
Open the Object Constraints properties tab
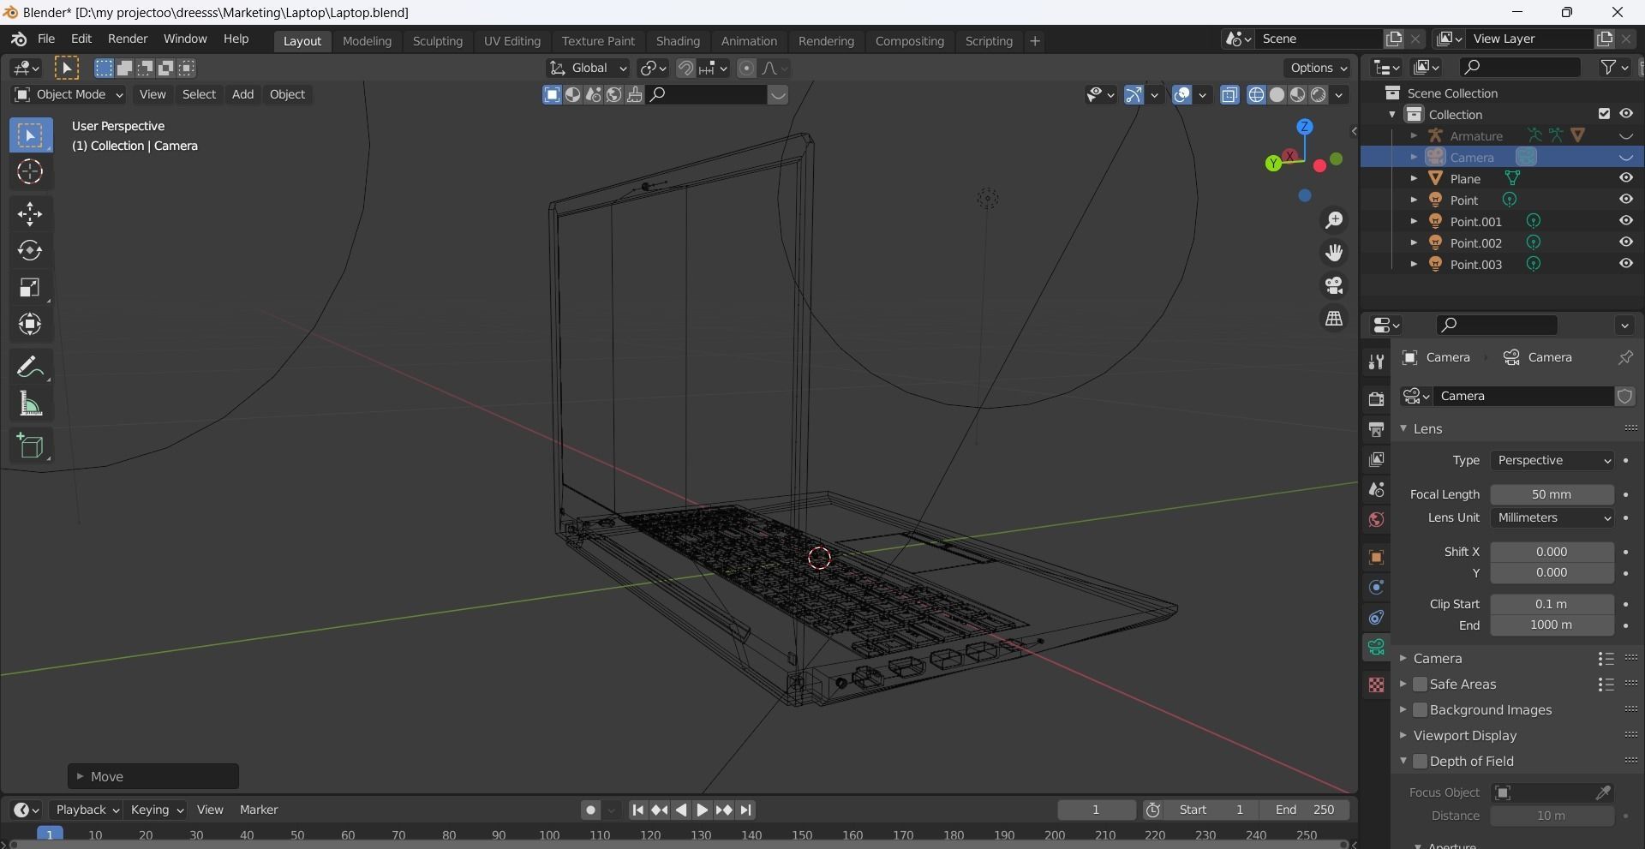point(1376,618)
